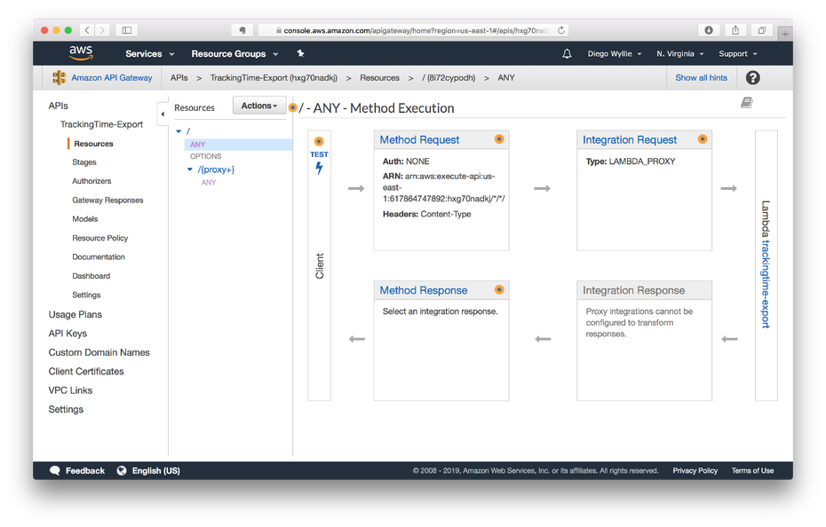
Task: Open APIs in the left sidebar
Action: point(59,106)
